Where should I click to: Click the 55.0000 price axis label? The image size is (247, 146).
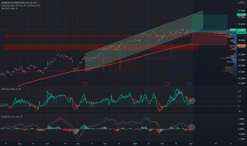tap(242, 11)
